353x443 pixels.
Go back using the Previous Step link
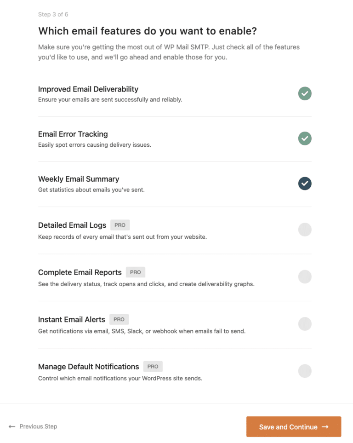click(x=38, y=426)
